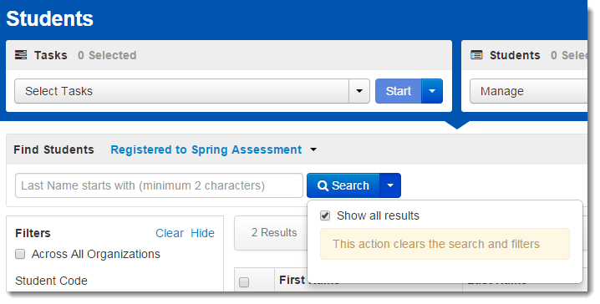The height and width of the screenshot is (304, 600).
Task: Hide the Filters panel
Action: tap(203, 233)
